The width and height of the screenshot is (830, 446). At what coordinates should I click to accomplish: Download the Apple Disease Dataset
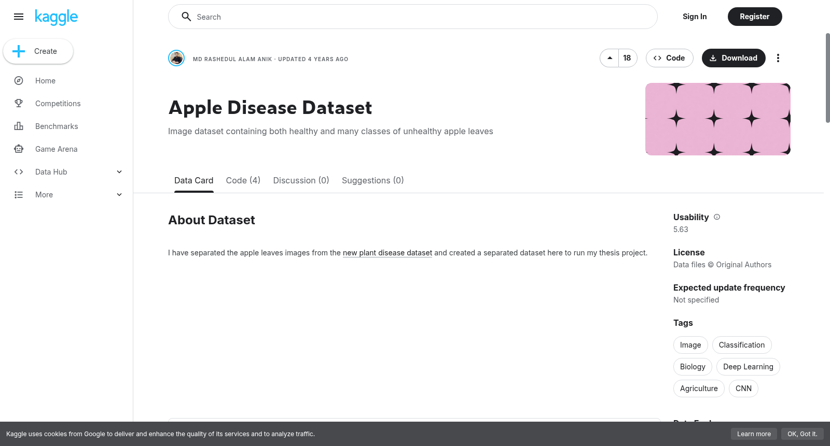[x=734, y=58]
